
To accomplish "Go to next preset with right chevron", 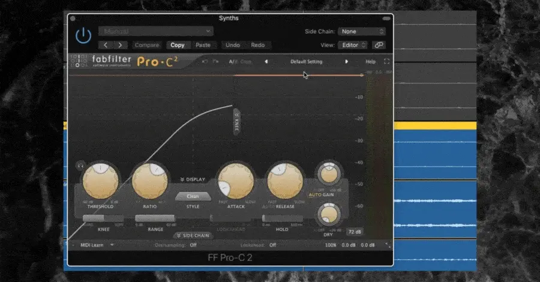I will click(x=120, y=45).
